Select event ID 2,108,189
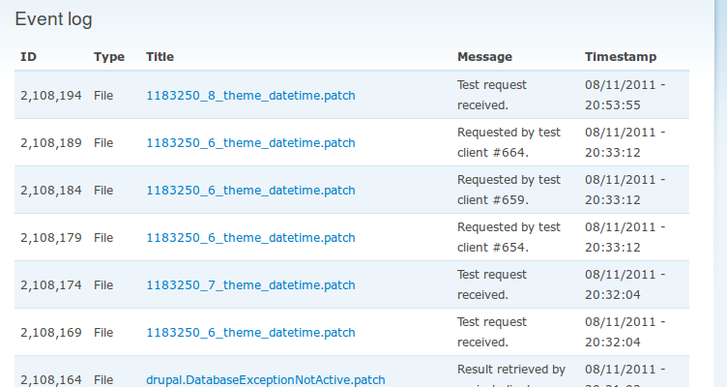The height and width of the screenshot is (387, 727). (51, 143)
